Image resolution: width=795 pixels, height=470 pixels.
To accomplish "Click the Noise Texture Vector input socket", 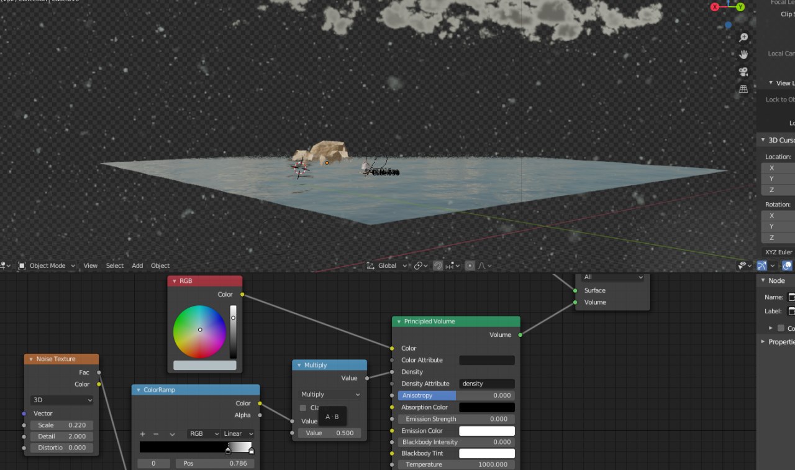I will [24, 413].
